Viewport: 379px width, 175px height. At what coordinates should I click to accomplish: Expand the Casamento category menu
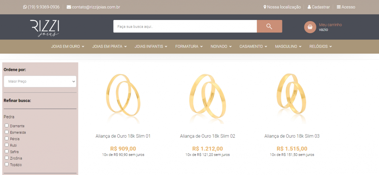click(x=253, y=47)
